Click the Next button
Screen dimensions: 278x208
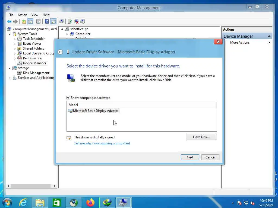[190, 157]
